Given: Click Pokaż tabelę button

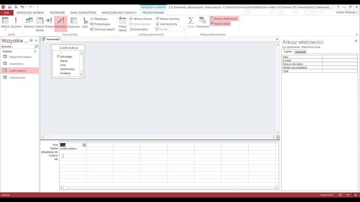Looking at the screenshot, I should pyautogui.click(x=122, y=24).
